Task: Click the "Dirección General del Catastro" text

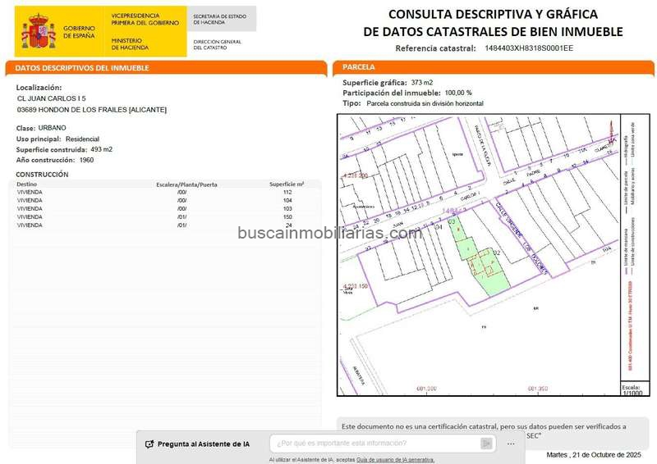Action: [217, 44]
